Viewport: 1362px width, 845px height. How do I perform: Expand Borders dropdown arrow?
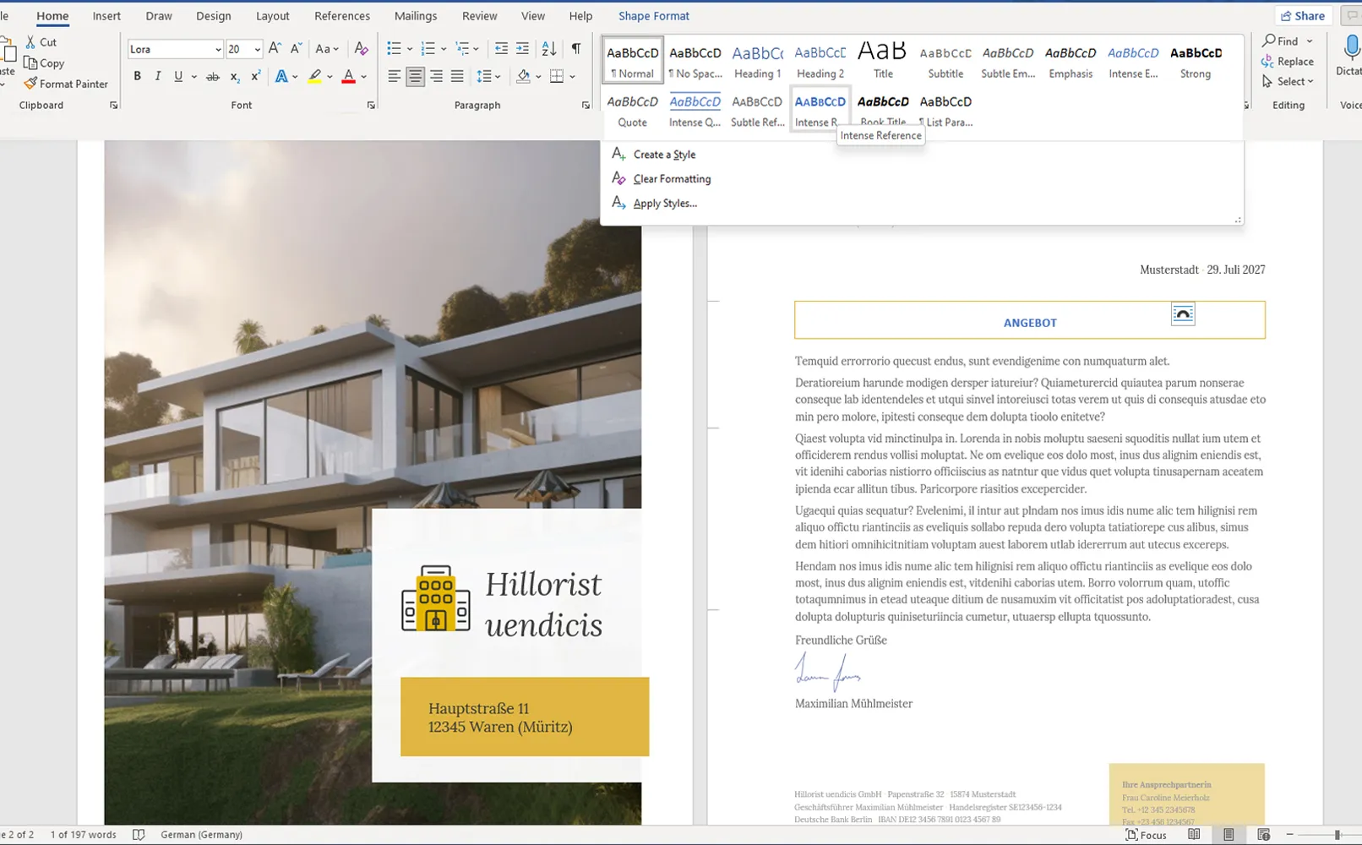pos(572,77)
